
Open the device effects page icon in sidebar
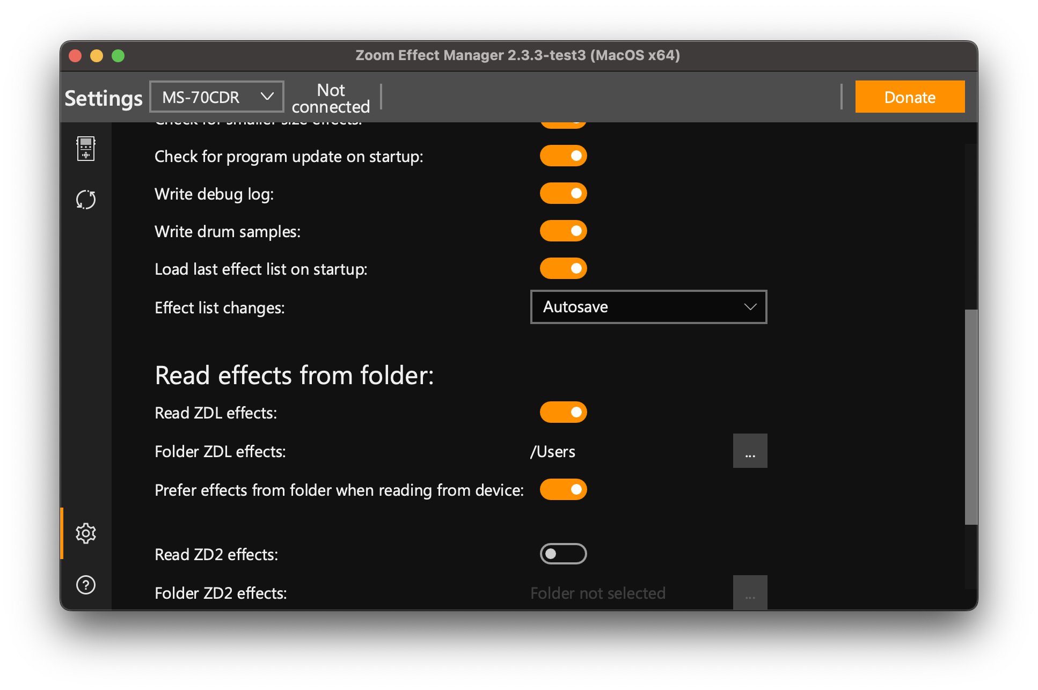(86, 149)
